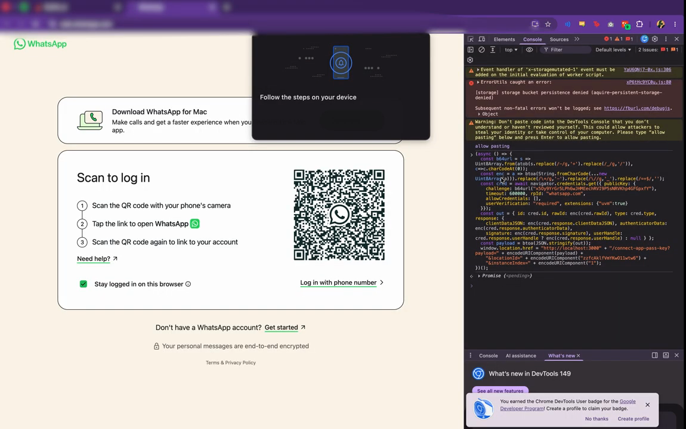The width and height of the screenshot is (686, 429).
Task: Click the install app icon in address bar
Action: [535, 24]
